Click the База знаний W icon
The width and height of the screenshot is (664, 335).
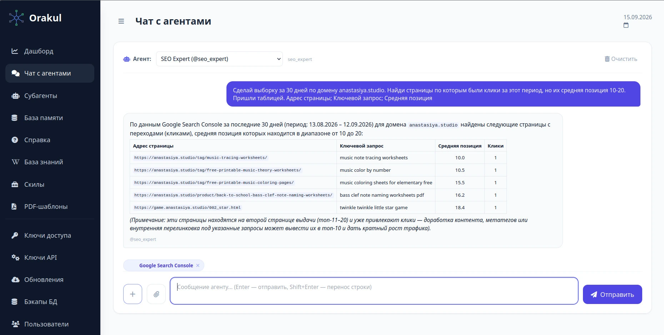[x=15, y=162]
